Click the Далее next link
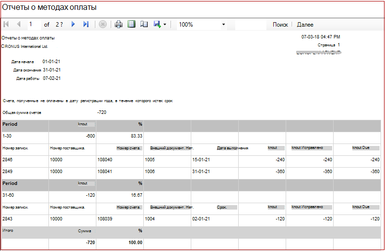Image resolution: width=385 pixels, height=251 pixels. [305, 25]
